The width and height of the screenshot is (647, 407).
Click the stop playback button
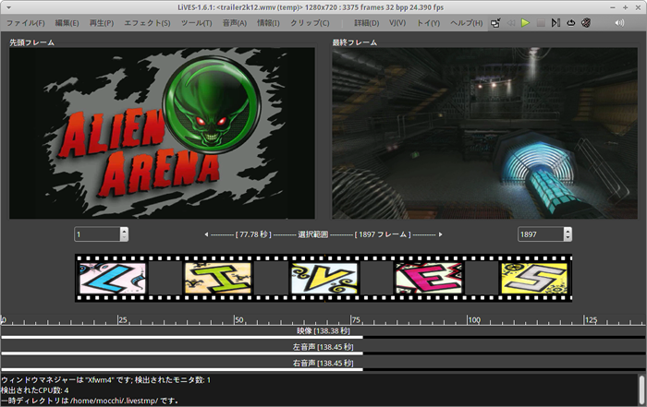(x=541, y=23)
